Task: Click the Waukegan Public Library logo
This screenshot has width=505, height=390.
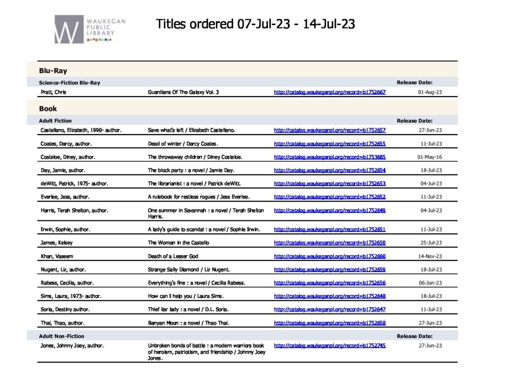Action: click(x=90, y=29)
